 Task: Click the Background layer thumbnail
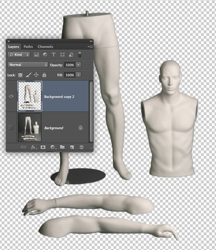pyautogui.click(x=30, y=127)
